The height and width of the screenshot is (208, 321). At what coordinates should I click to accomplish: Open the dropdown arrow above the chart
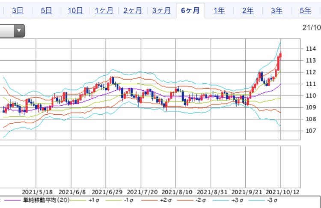[x=19, y=31]
